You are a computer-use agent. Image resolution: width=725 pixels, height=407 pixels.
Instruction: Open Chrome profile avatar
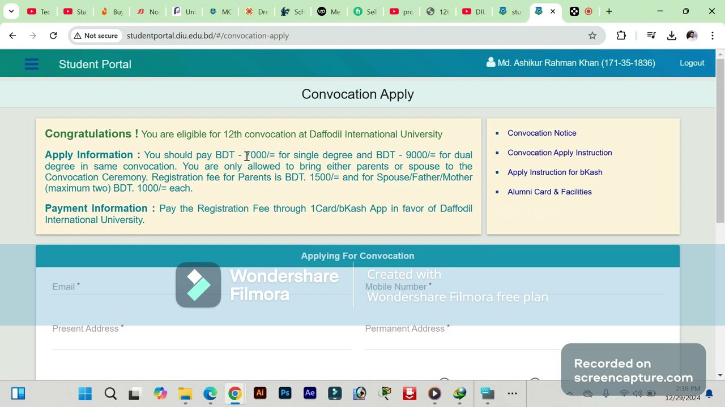692,36
